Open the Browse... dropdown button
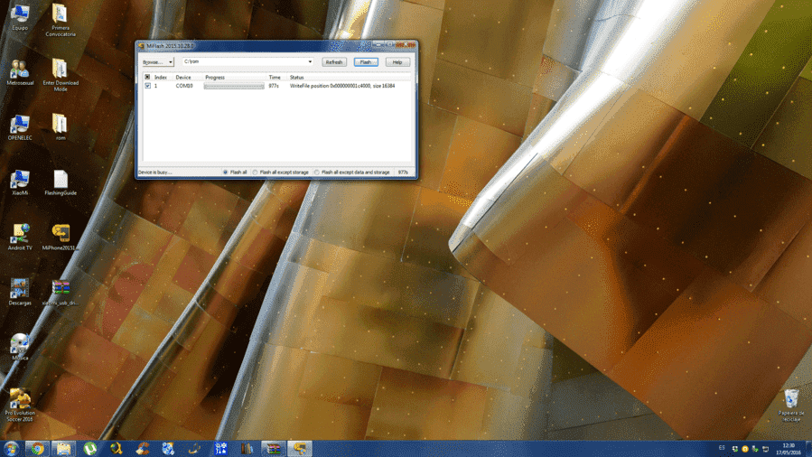 pos(158,62)
